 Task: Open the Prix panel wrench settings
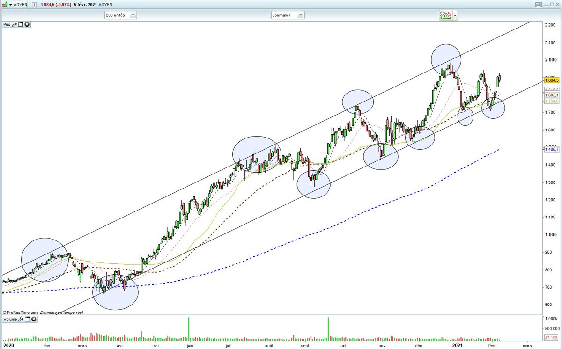[x=15, y=24]
